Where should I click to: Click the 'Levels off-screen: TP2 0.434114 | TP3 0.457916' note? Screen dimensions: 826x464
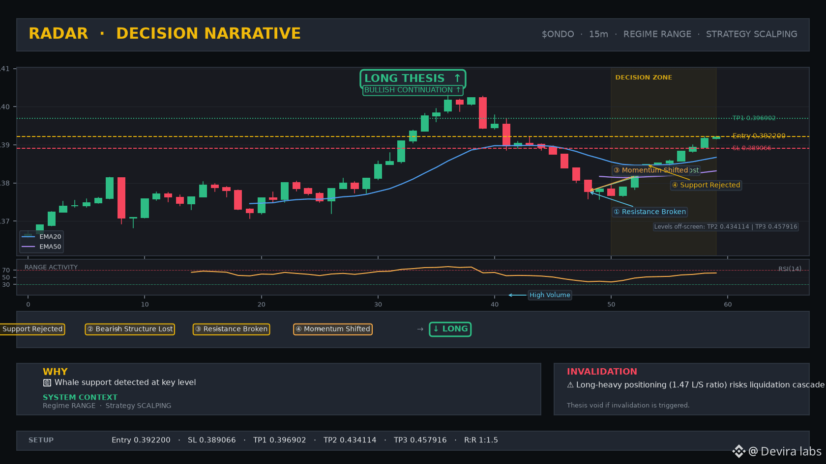click(x=726, y=227)
